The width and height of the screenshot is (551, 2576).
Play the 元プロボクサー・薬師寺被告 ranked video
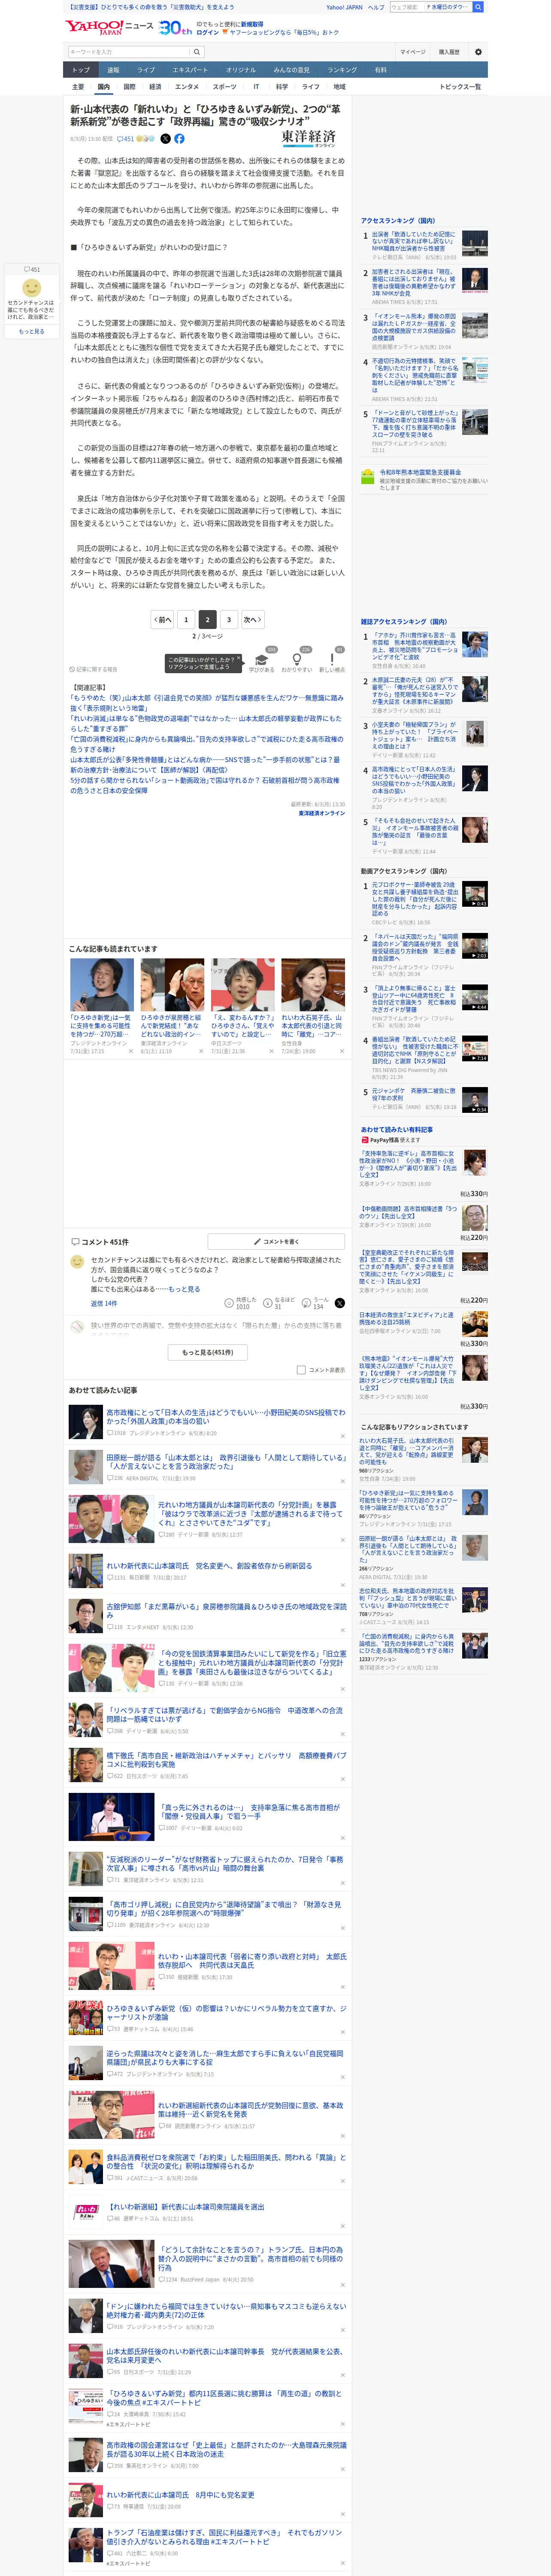pos(475,894)
